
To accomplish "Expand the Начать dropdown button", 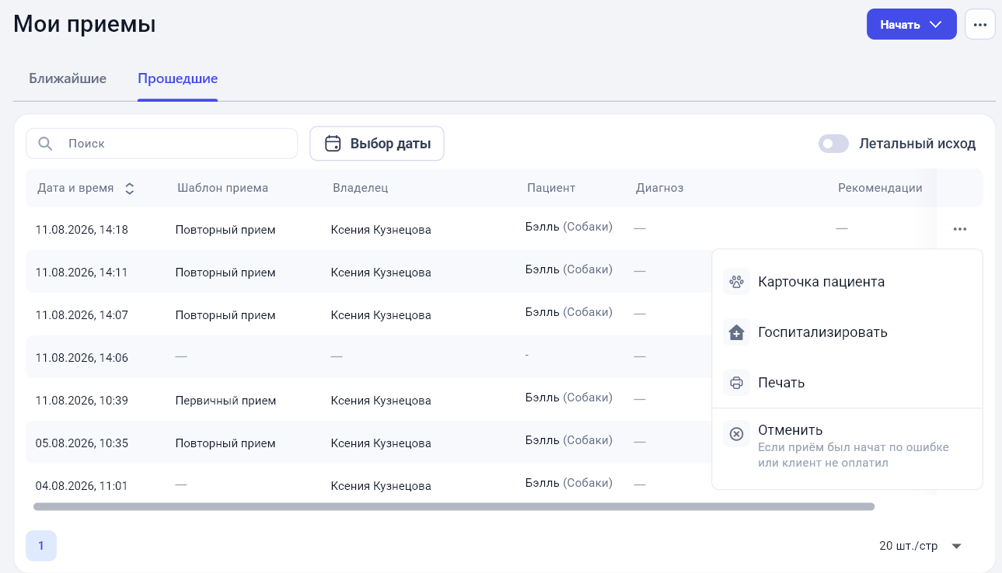I will (911, 24).
